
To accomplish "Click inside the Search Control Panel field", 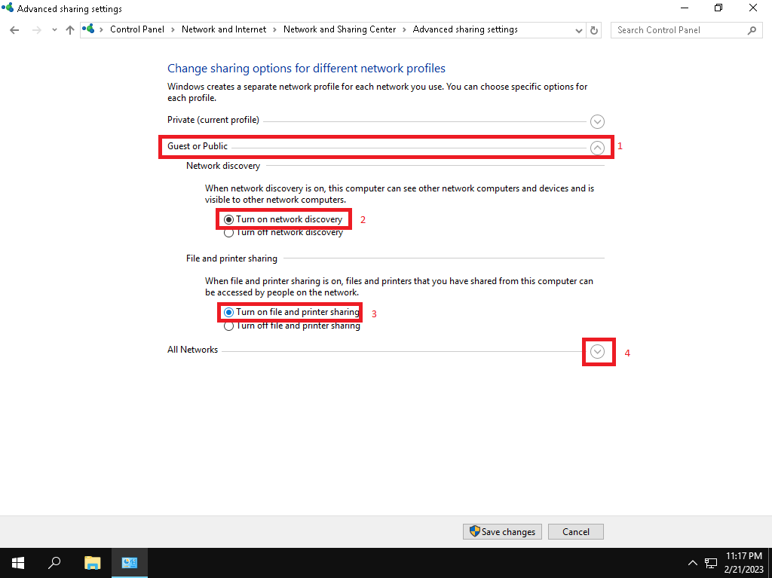I will click(677, 30).
